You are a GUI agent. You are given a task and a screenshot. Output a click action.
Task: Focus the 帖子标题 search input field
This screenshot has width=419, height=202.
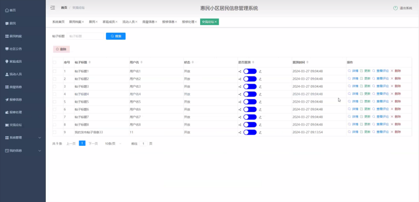click(x=85, y=36)
